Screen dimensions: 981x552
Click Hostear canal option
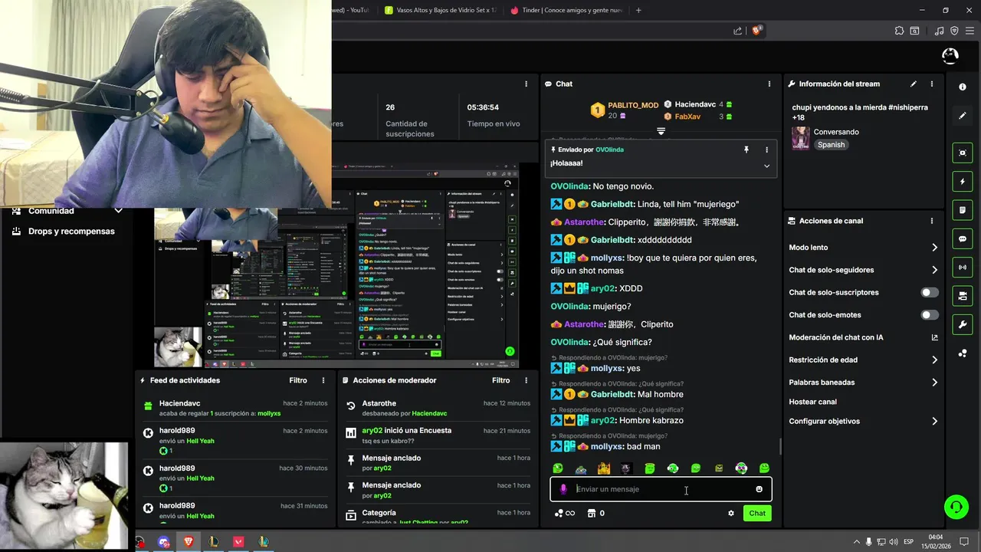(x=812, y=402)
